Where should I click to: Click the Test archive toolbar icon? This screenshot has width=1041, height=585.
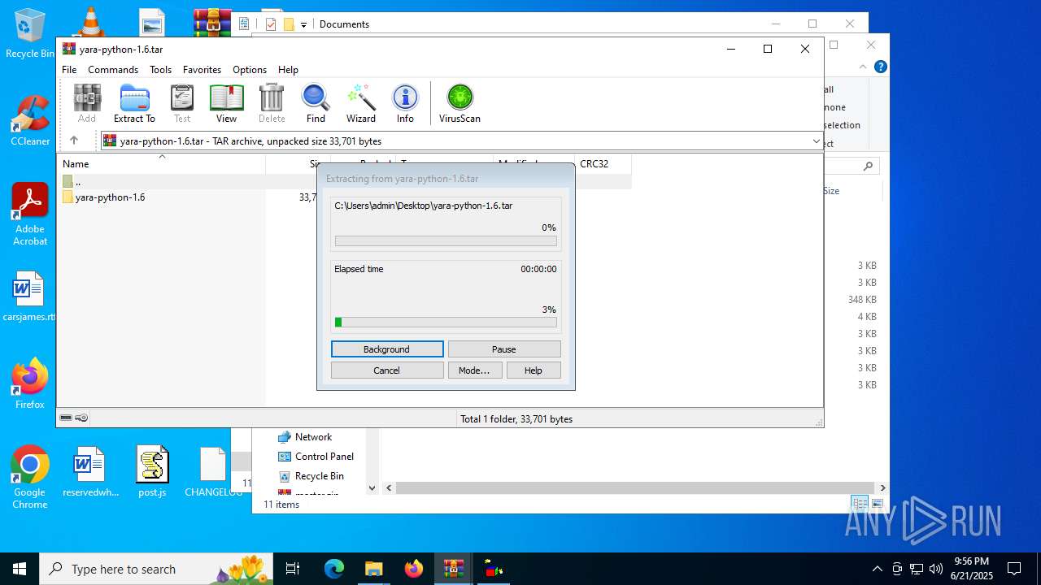coord(182,103)
